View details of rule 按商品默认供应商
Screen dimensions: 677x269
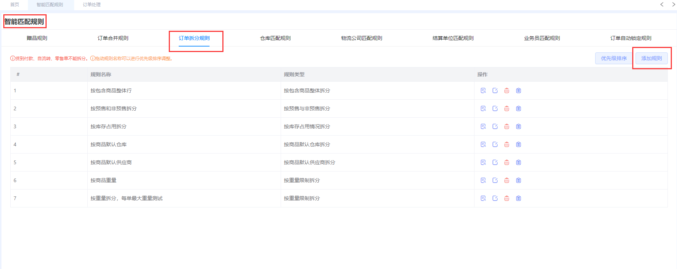483,162
